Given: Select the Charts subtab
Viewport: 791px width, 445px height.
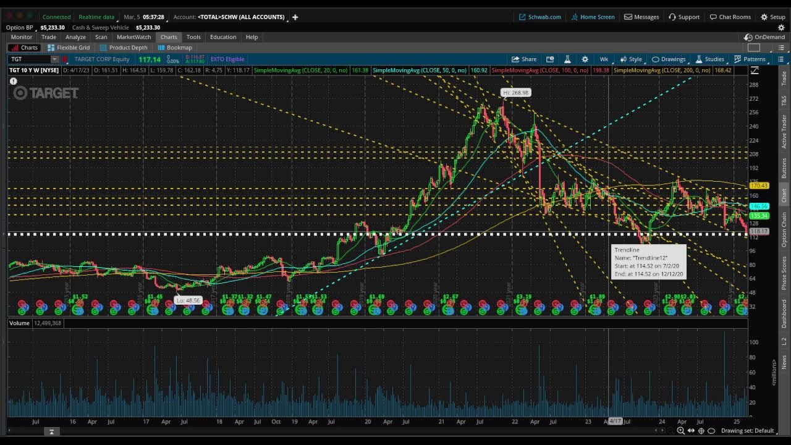Looking at the screenshot, I should tap(24, 48).
